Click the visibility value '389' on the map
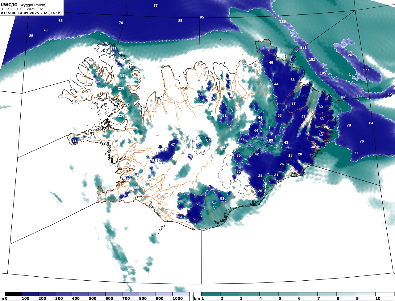 pyautogui.click(x=283, y=22)
